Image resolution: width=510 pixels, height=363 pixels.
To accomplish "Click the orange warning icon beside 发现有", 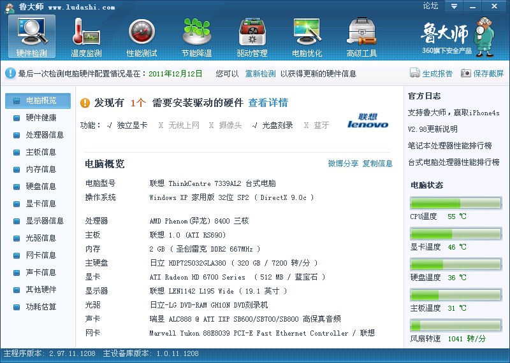I will tap(85, 103).
